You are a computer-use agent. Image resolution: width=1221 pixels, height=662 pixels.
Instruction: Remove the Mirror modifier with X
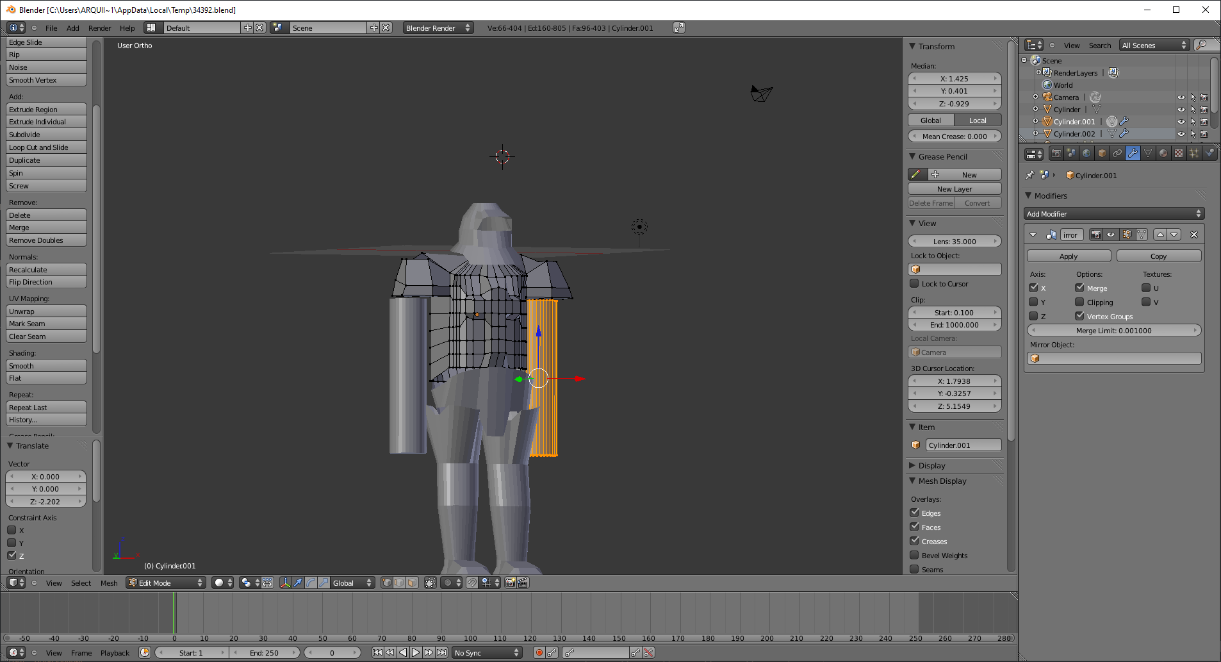pos(1194,235)
